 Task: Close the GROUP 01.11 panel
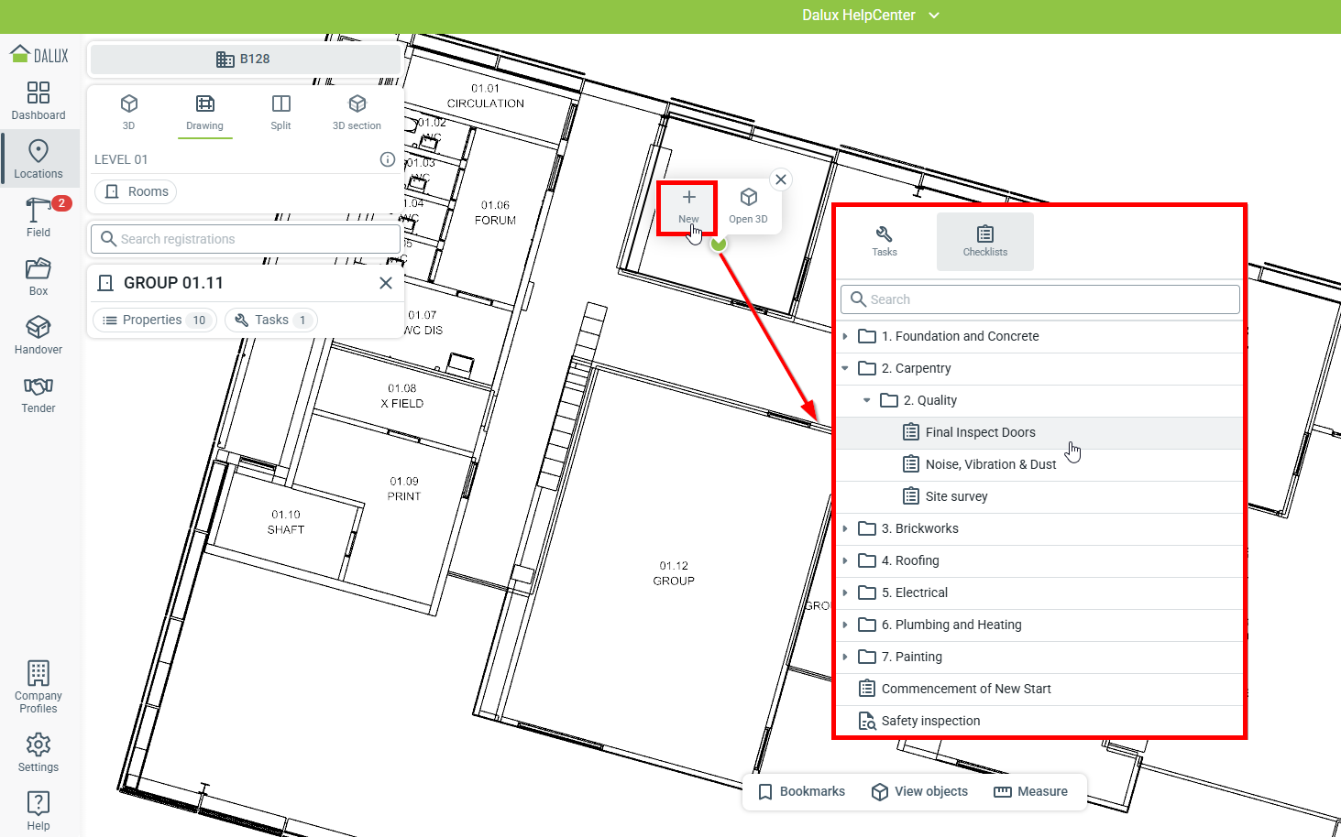tap(386, 283)
